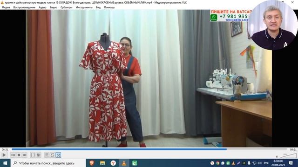Click NVIDIA icon in system tray
298x167 pixels.
coord(244,163)
